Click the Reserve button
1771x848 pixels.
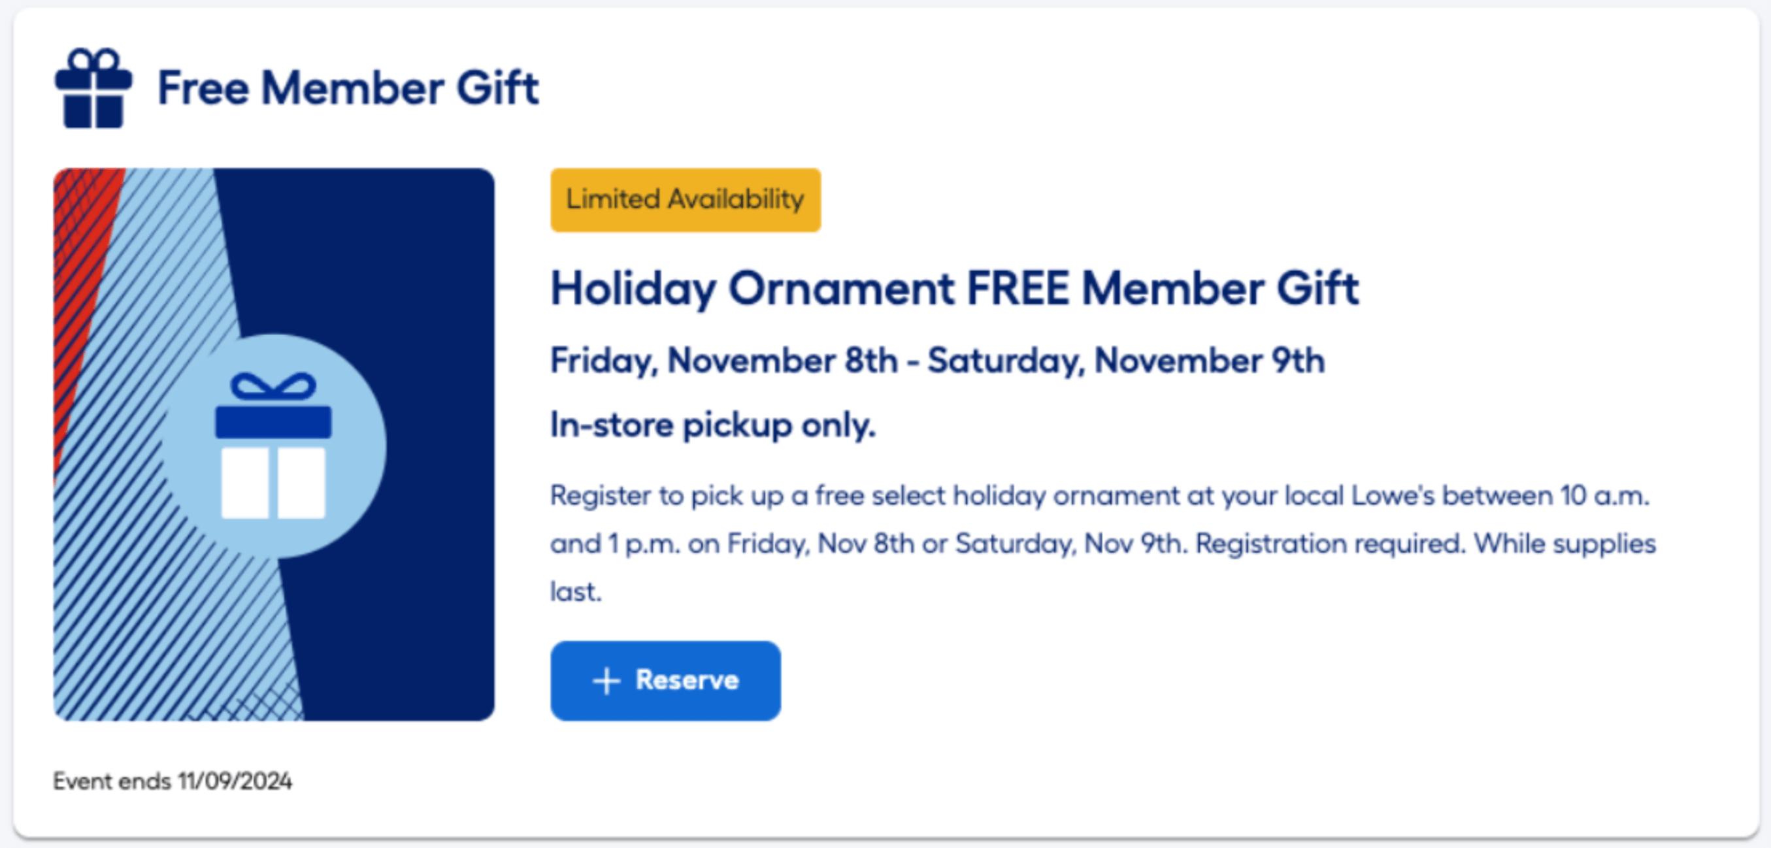pos(665,679)
